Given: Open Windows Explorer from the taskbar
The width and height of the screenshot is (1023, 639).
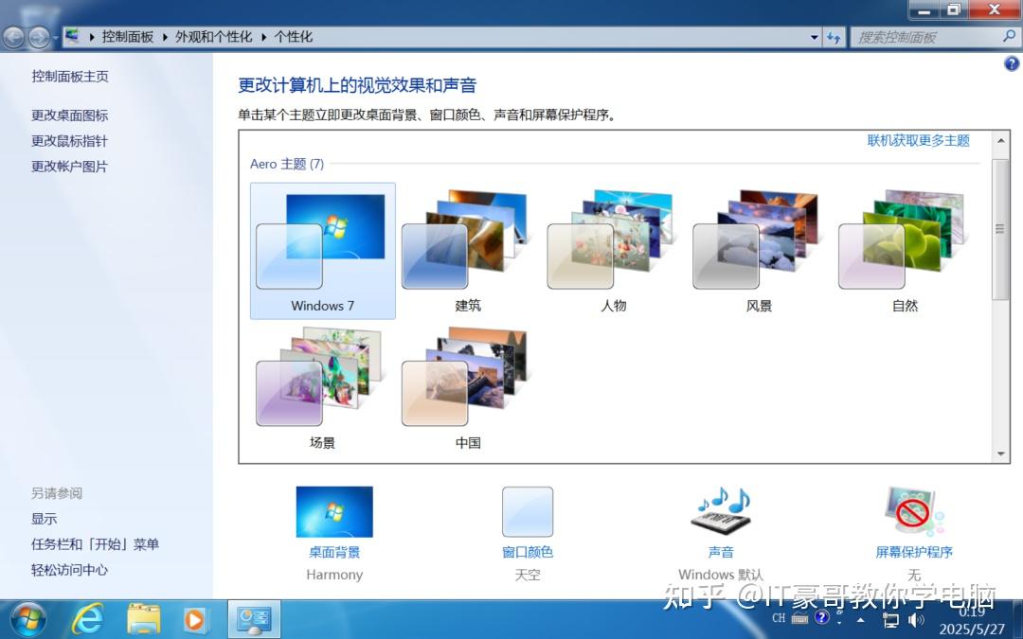Looking at the screenshot, I should coord(143,619).
